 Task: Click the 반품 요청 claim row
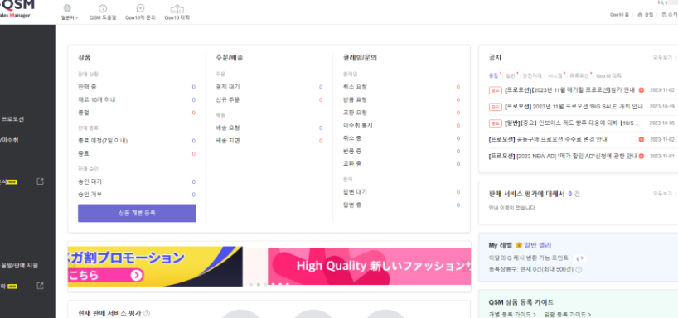point(402,100)
